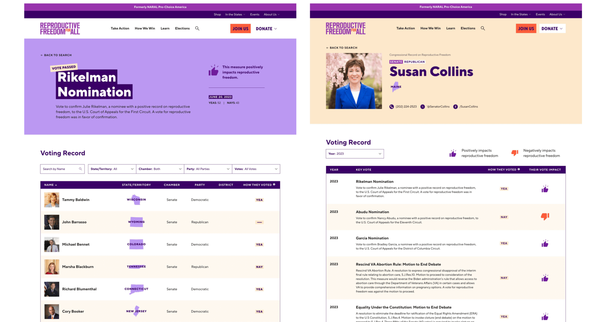Go BACK TO SEARCH on Rikelman Nomination page
This screenshot has height=322, width=606.
(56, 55)
